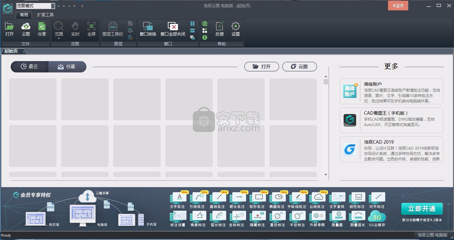
Task: Click the green update icon in 帮助 group
Action: tap(205, 24)
